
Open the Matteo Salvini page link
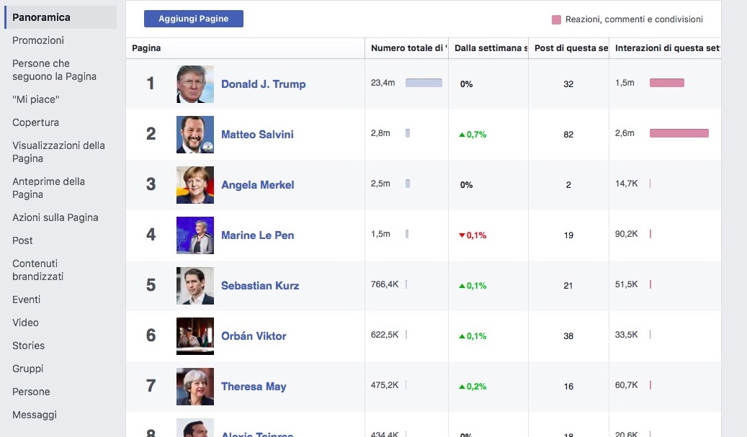tap(257, 135)
